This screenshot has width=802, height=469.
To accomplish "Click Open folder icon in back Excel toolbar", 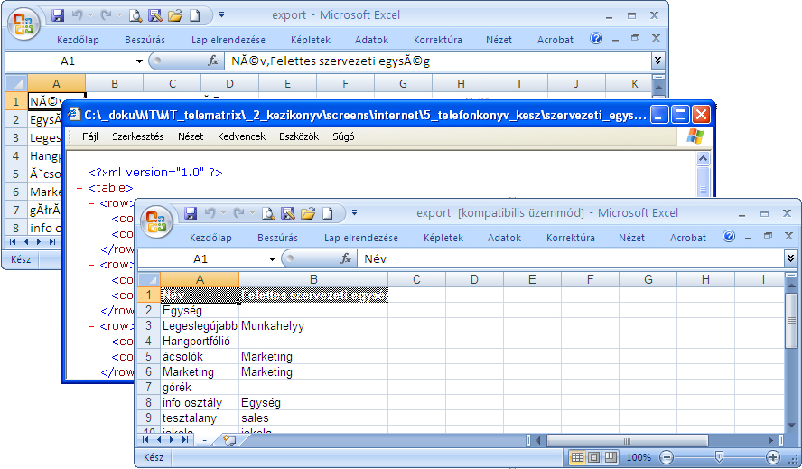I will (175, 15).
